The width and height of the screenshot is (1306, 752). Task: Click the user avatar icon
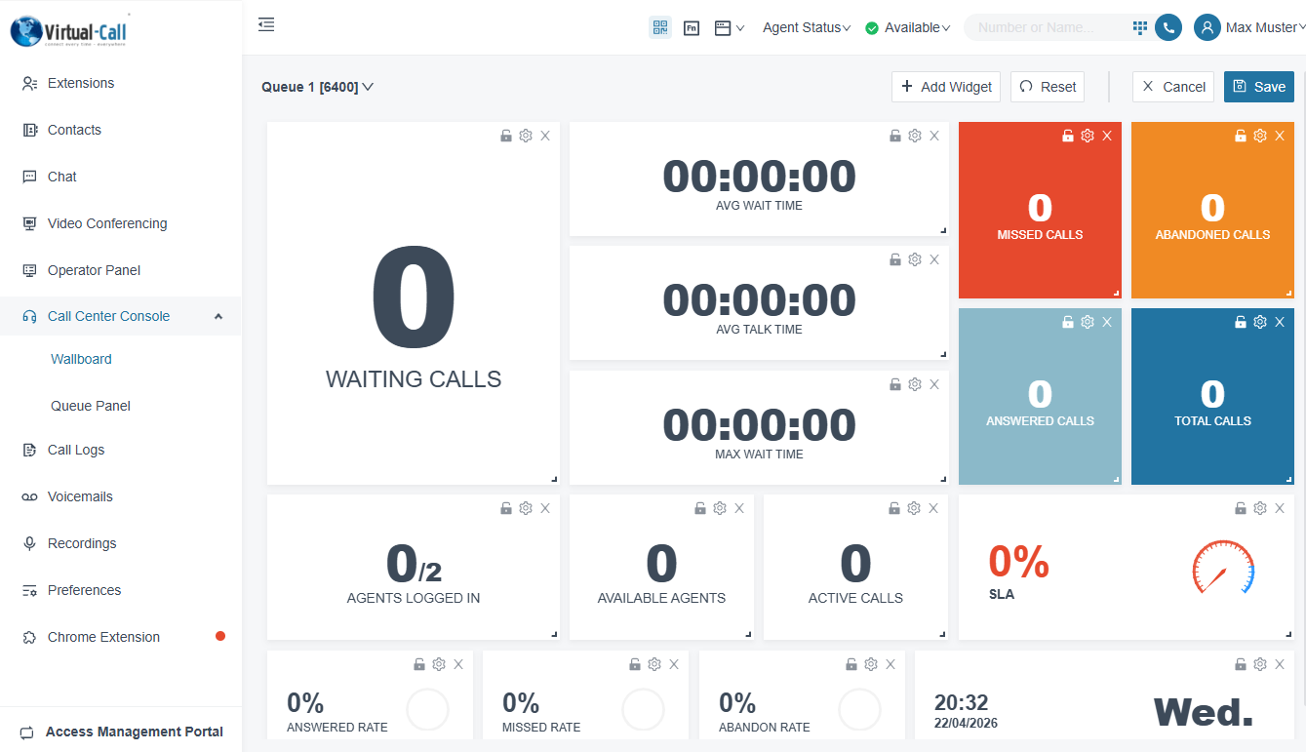(x=1207, y=27)
